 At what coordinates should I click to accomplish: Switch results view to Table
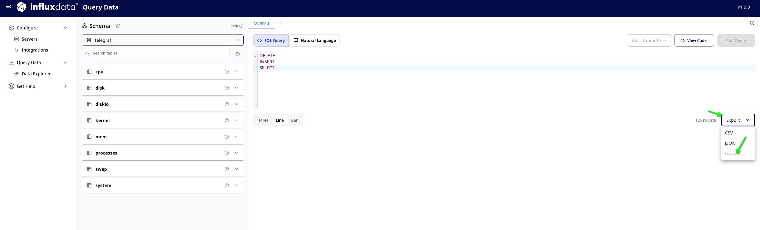263,120
